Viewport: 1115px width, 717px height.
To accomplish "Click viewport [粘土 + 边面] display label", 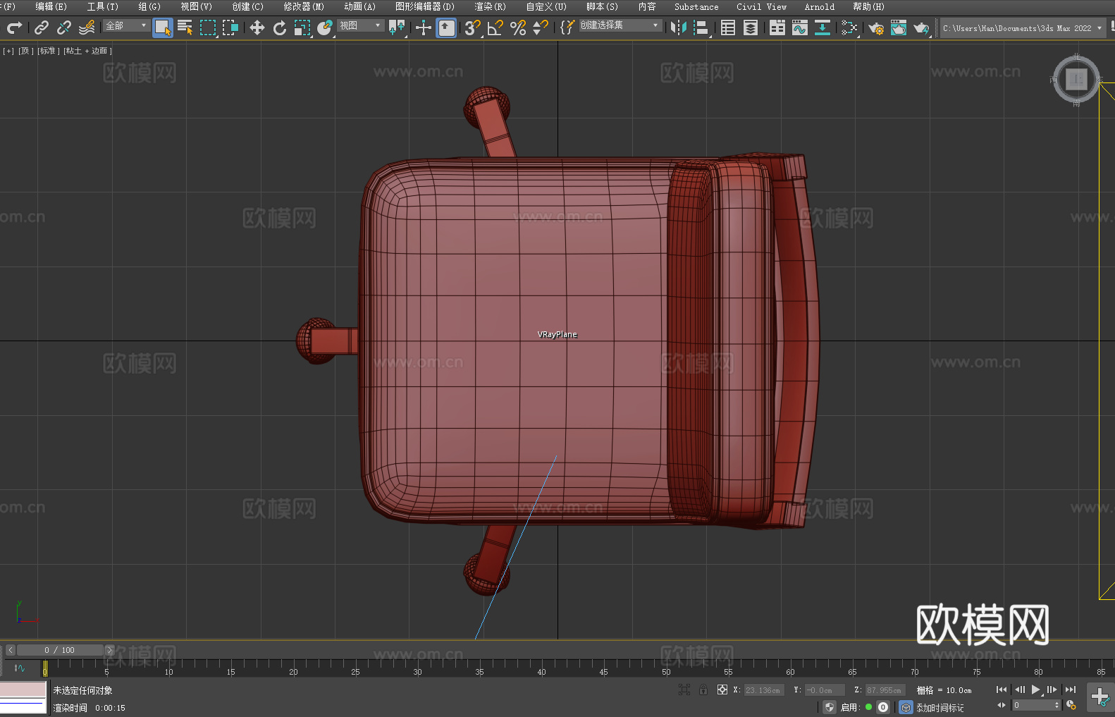I will pyautogui.click(x=87, y=51).
